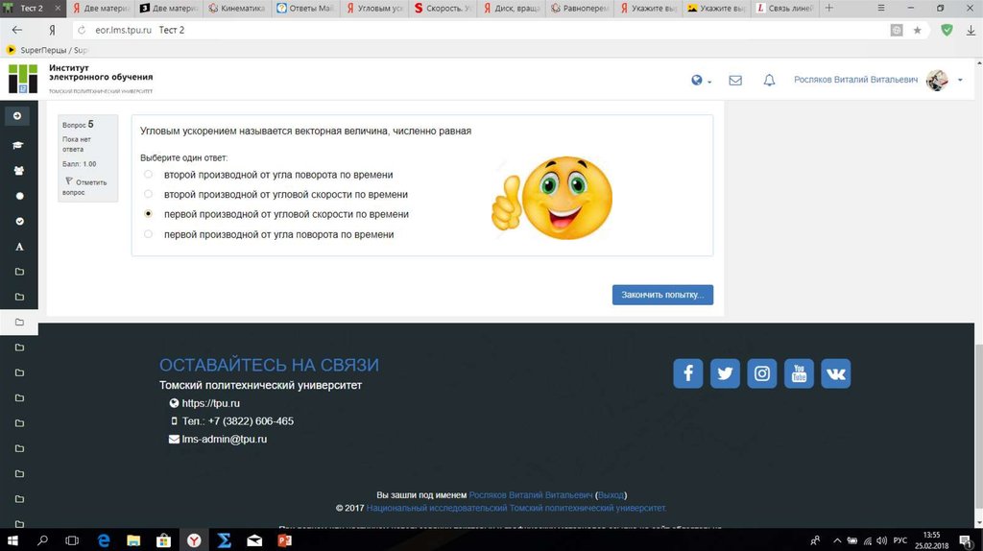983x551 pixels.
Task: Open messages envelope icon in header
Action: [735, 81]
